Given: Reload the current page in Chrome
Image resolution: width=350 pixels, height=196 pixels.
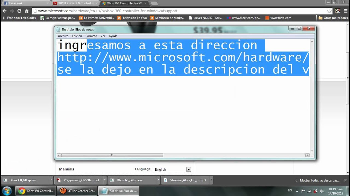Looking at the screenshot, I should pos(19,11).
